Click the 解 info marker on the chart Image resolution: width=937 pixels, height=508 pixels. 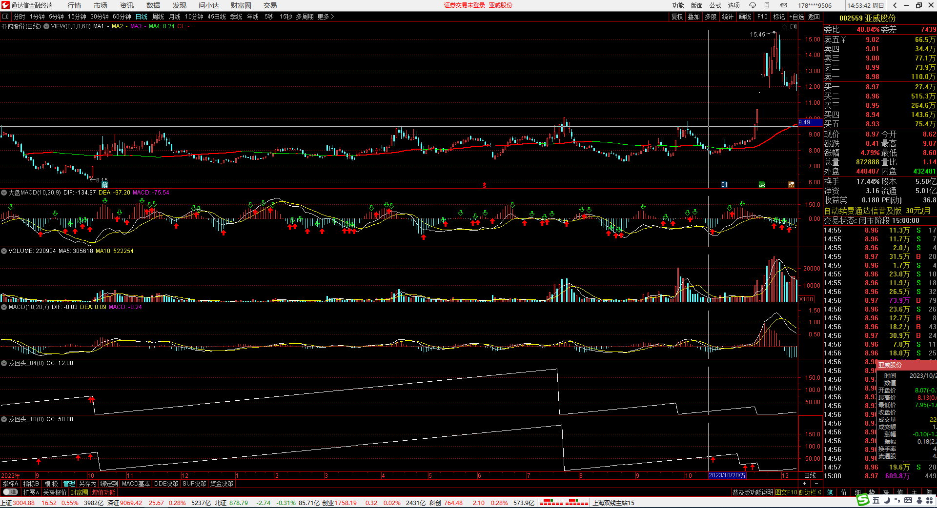coord(104,185)
